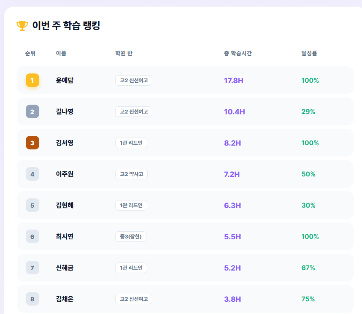Open the 고2 신선여고 class tag for 윤예담
Image resolution: width=362 pixels, height=314 pixels.
pos(133,80)
